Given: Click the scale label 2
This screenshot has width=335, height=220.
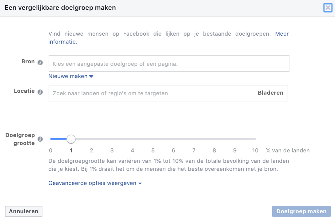Looking at the screenshot, I should [x=91, y=151].
